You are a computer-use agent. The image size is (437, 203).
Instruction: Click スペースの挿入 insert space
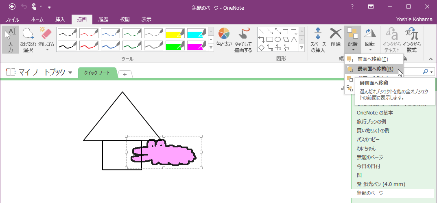(318, 40)
